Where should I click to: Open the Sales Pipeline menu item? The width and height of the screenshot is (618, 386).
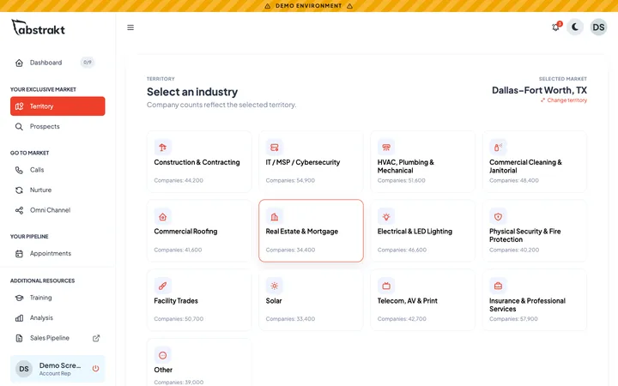click(58, 338)
